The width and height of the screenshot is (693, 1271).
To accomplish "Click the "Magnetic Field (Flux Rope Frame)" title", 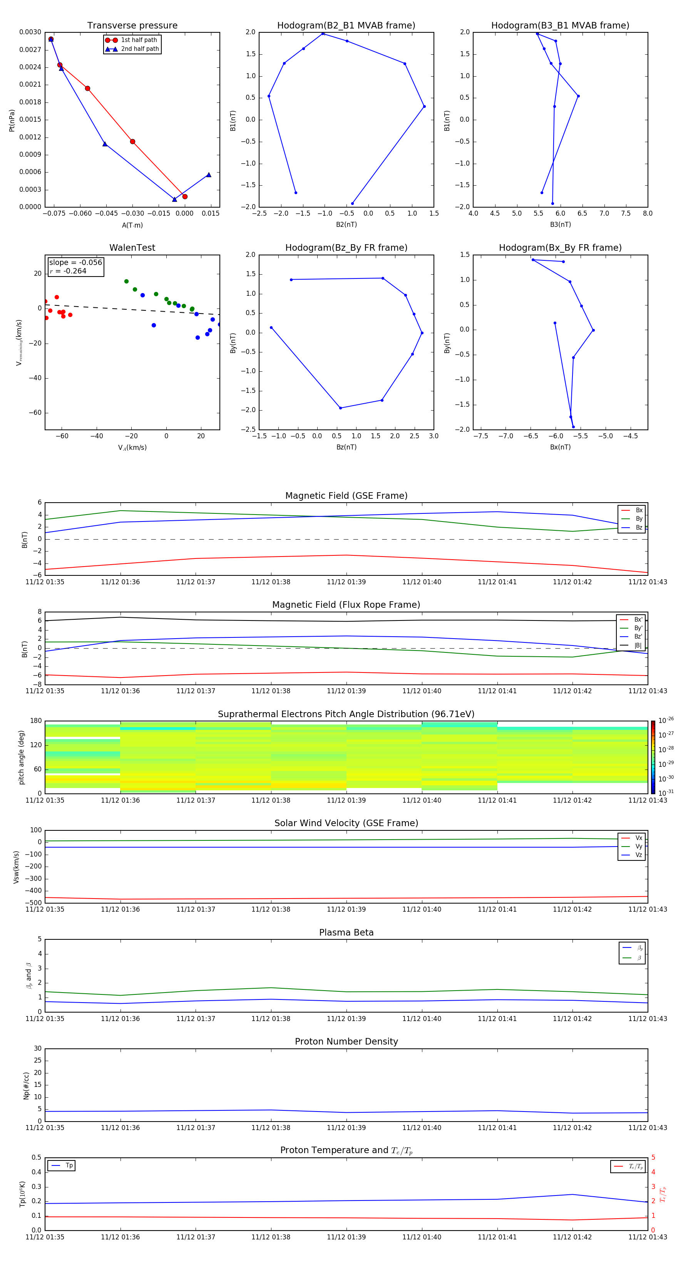I will pos(346,605).
